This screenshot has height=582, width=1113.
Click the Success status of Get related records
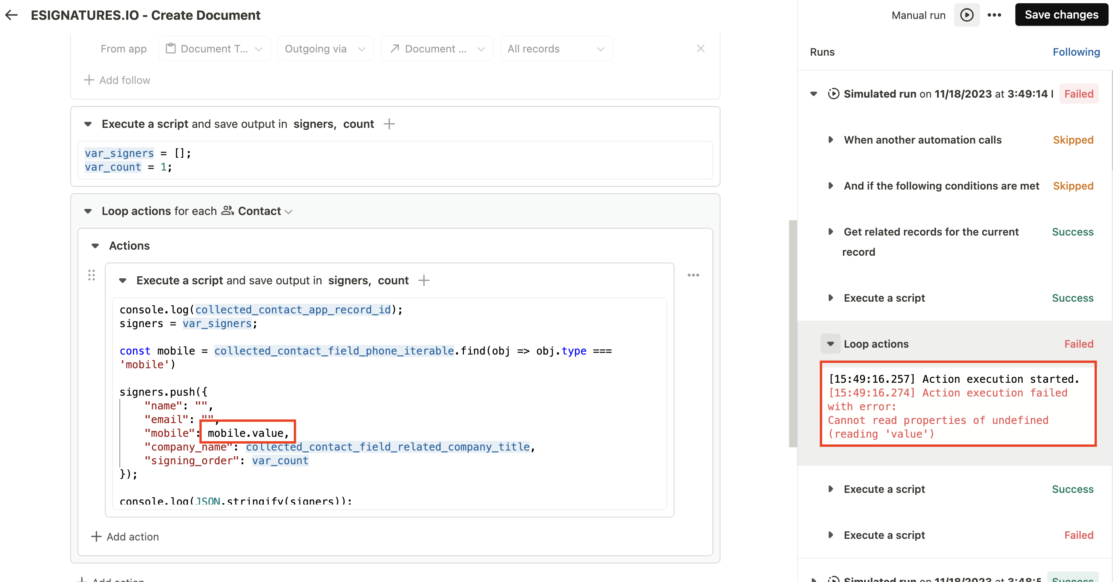[1072, 232]
